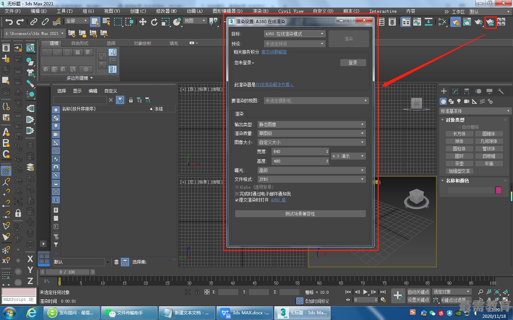Choose the Select and Rotate tool

[x=154, y=22]
